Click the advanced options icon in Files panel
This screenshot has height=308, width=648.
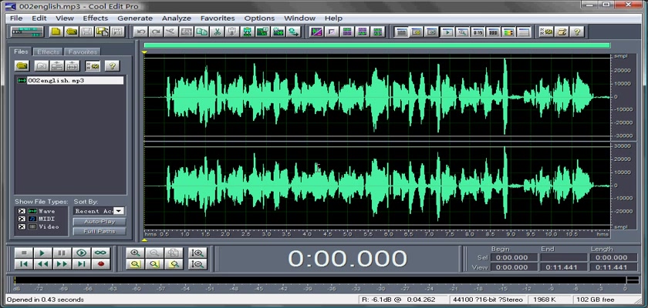[93, 65]
